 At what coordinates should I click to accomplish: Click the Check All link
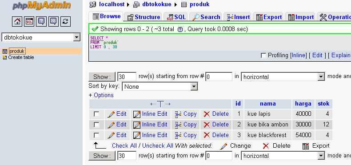(124, 146)
